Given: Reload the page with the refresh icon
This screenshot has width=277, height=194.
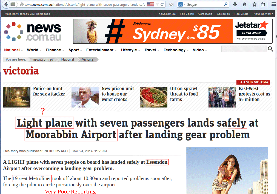Looking at the screenshot, I should pos(162,5).
